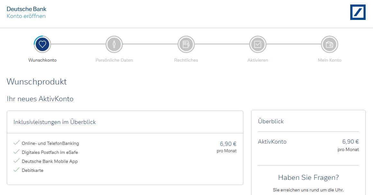This screenshot has width=373, height=195.
Task: Click checkmark by Deutsche Bank Mobile App
Action: (17, 161)
